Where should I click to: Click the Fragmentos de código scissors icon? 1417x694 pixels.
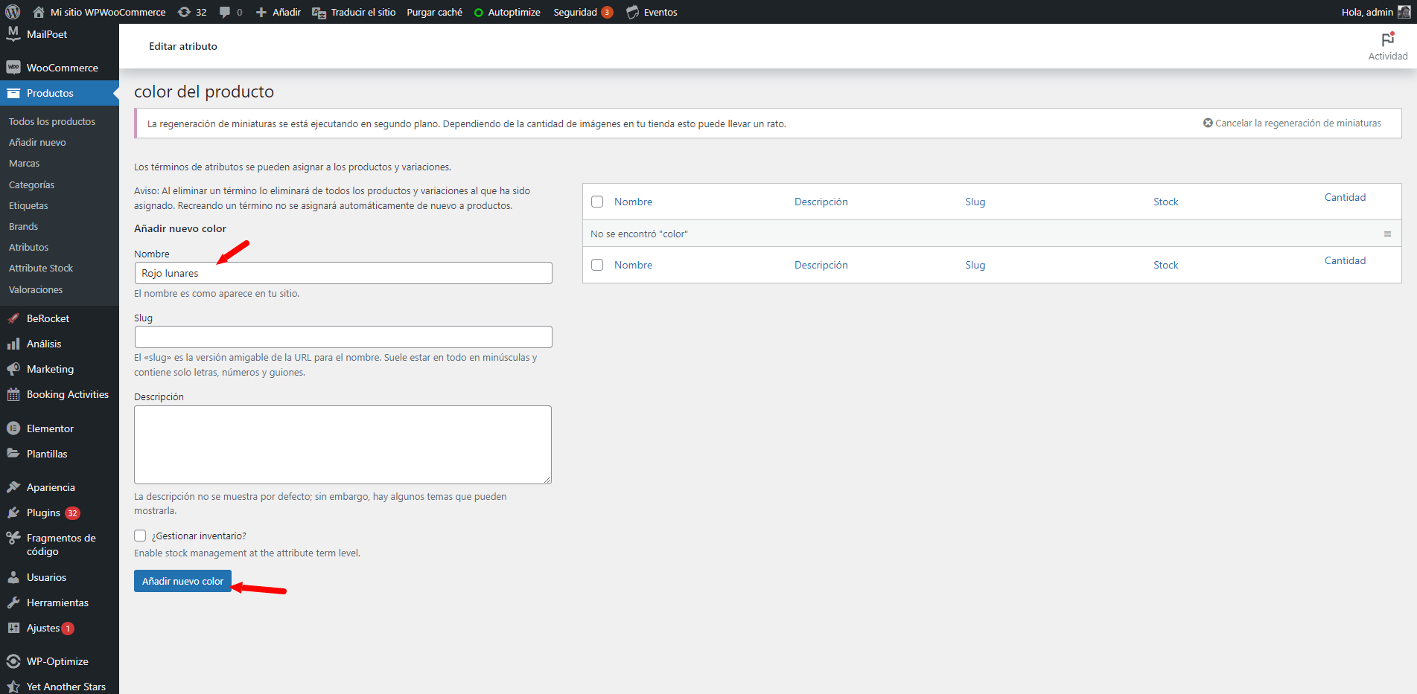13,538
